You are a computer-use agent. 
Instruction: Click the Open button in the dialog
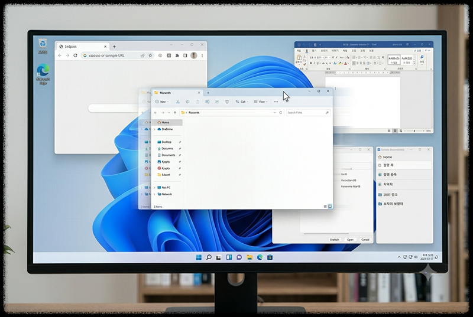pyautogui.click(x=350, y=240)
